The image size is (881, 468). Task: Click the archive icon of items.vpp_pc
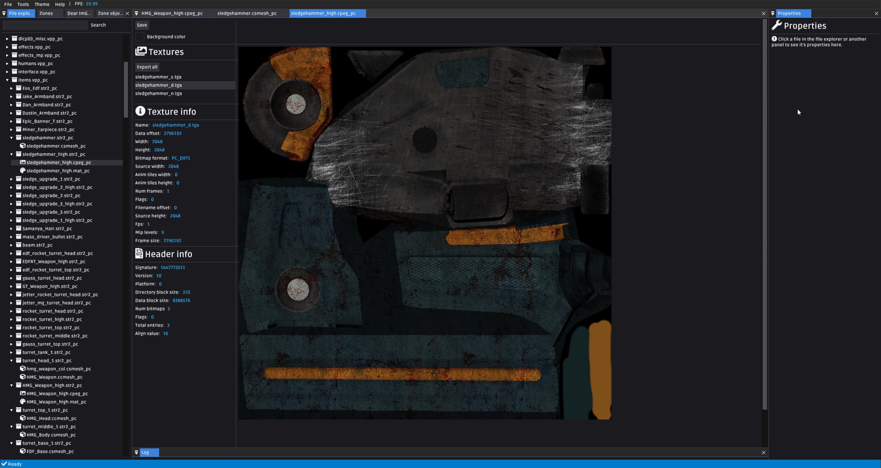[14, 80]
